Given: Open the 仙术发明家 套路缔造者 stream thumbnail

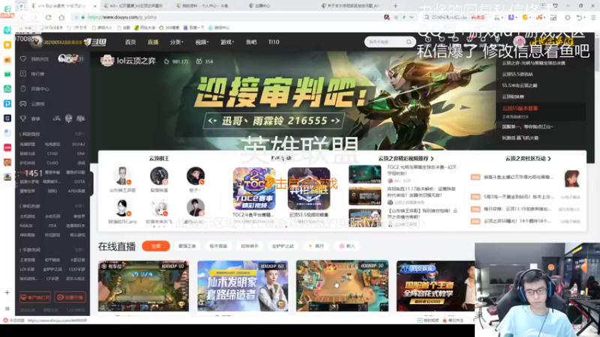Looking at the screenshot, I should 242,286.
